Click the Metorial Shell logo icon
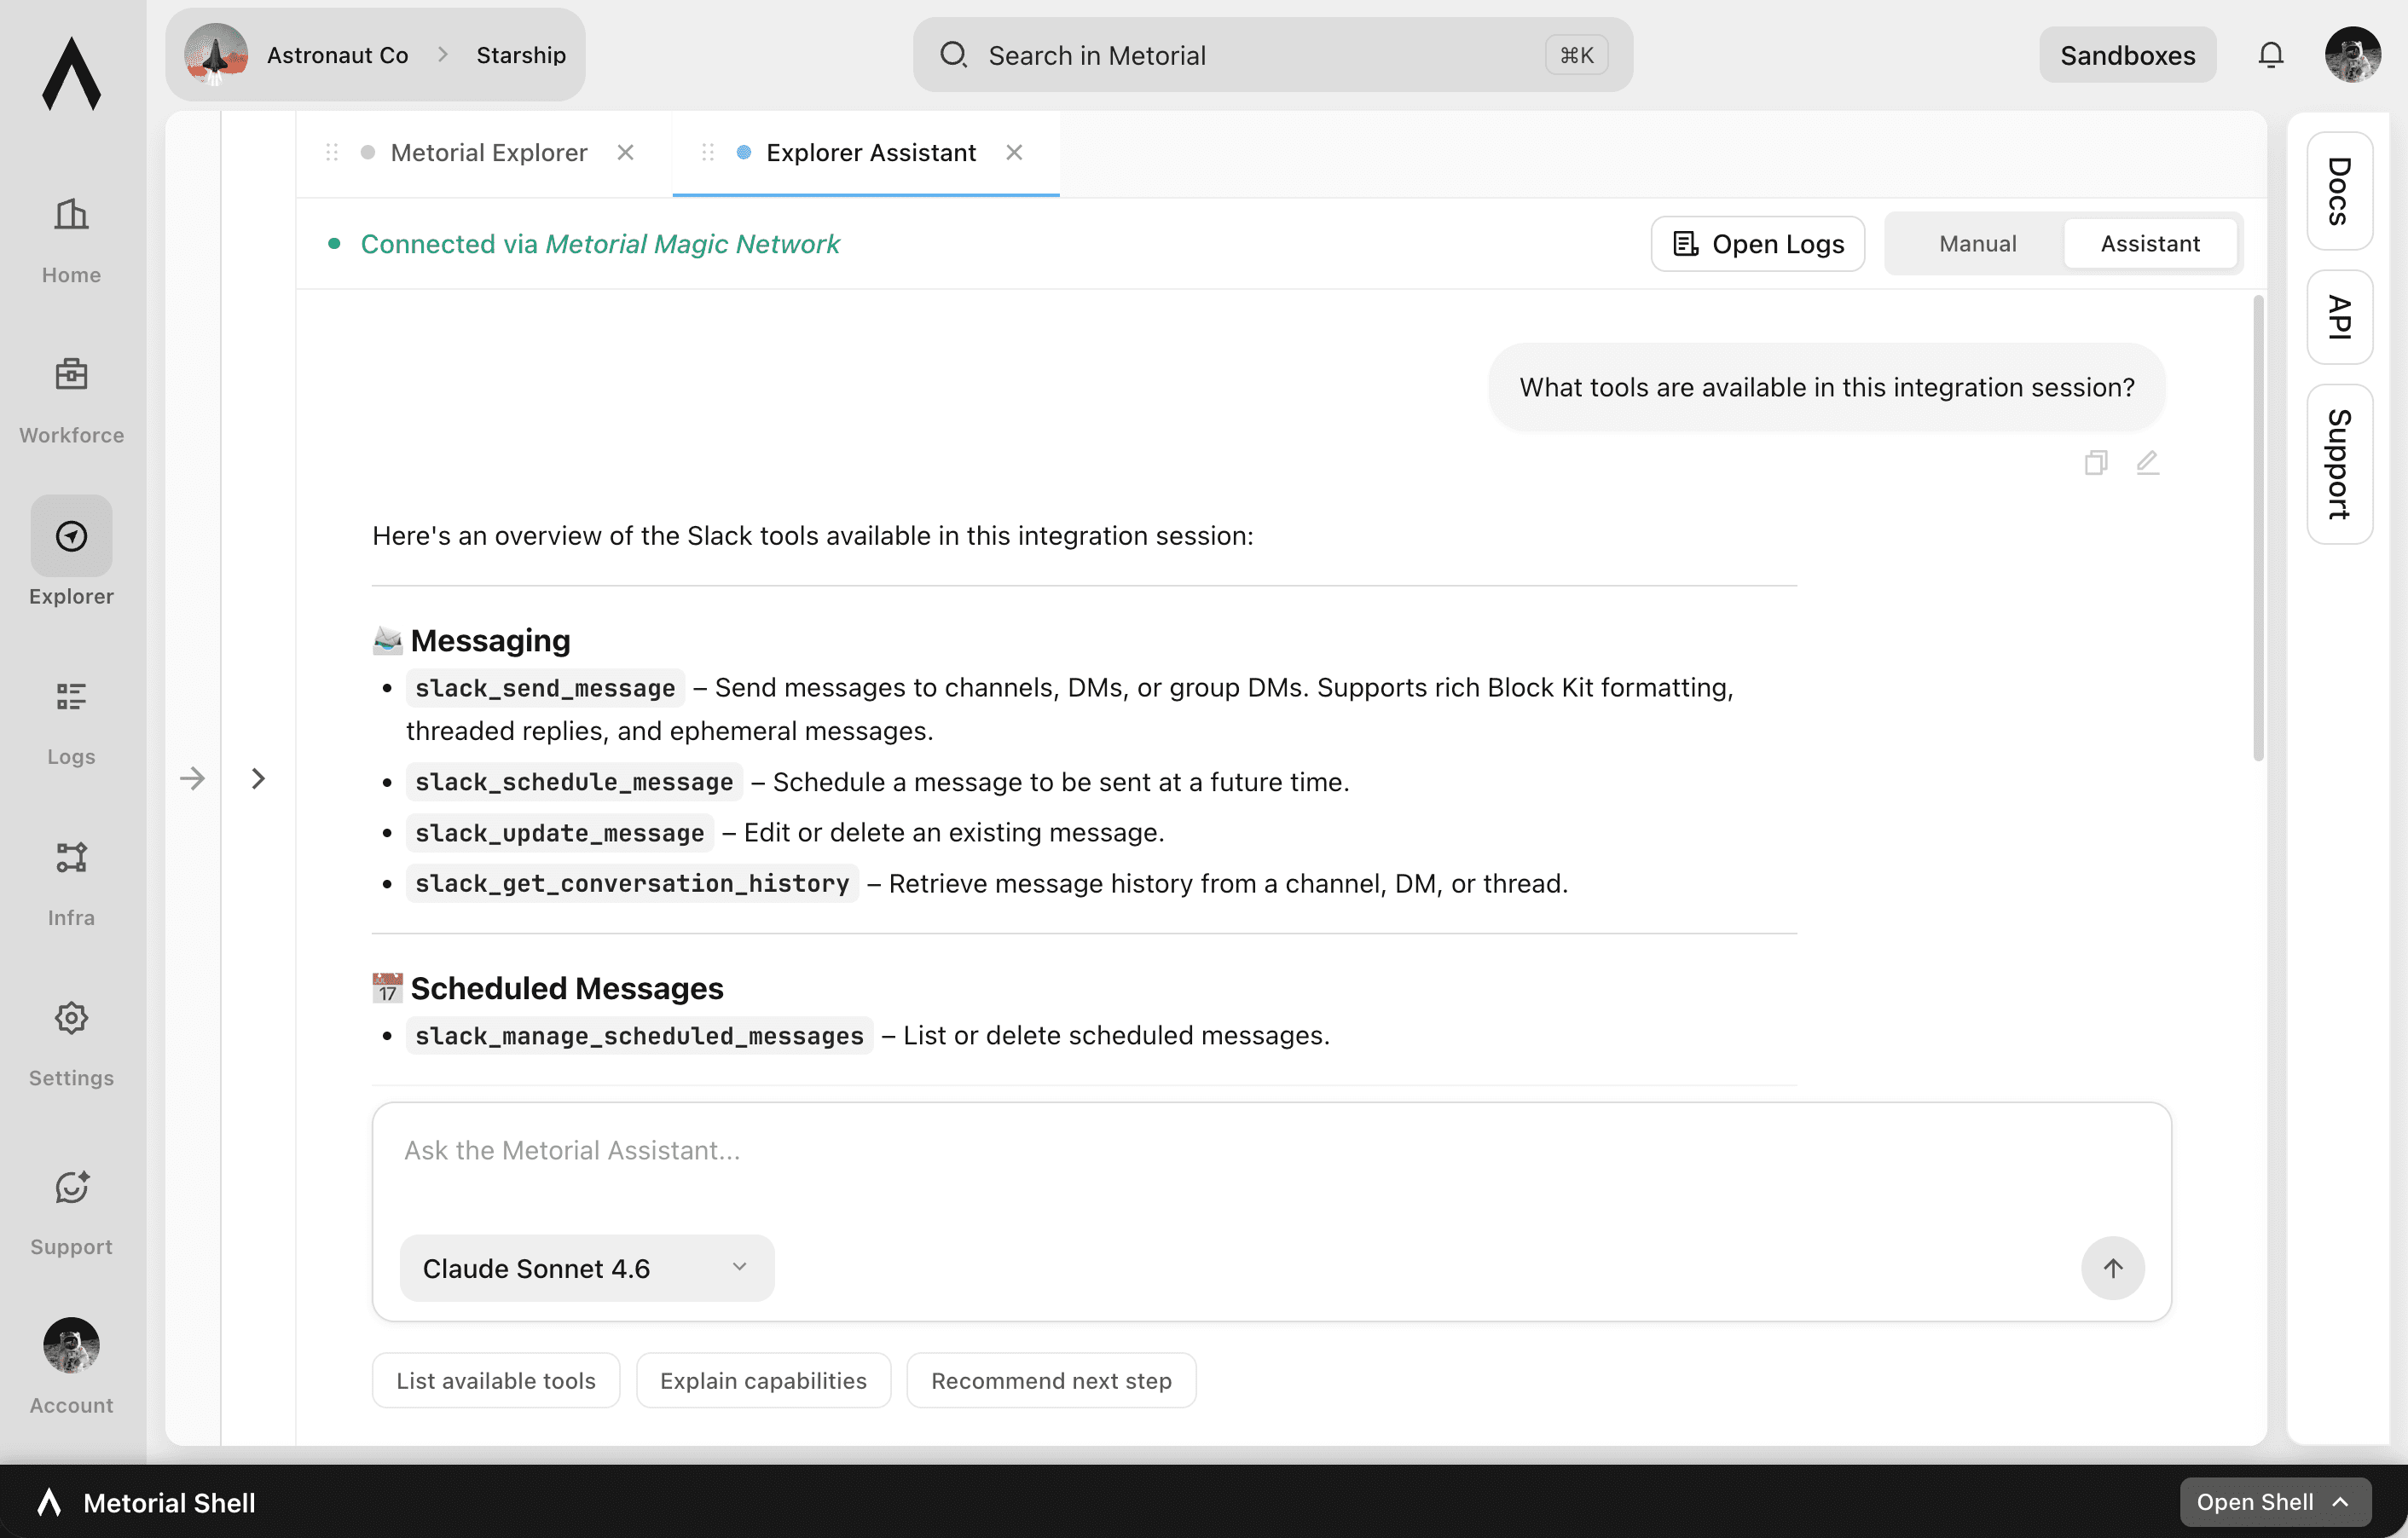Image resolution: width=2408 pixels, height=1538 pixels. 49,1502
